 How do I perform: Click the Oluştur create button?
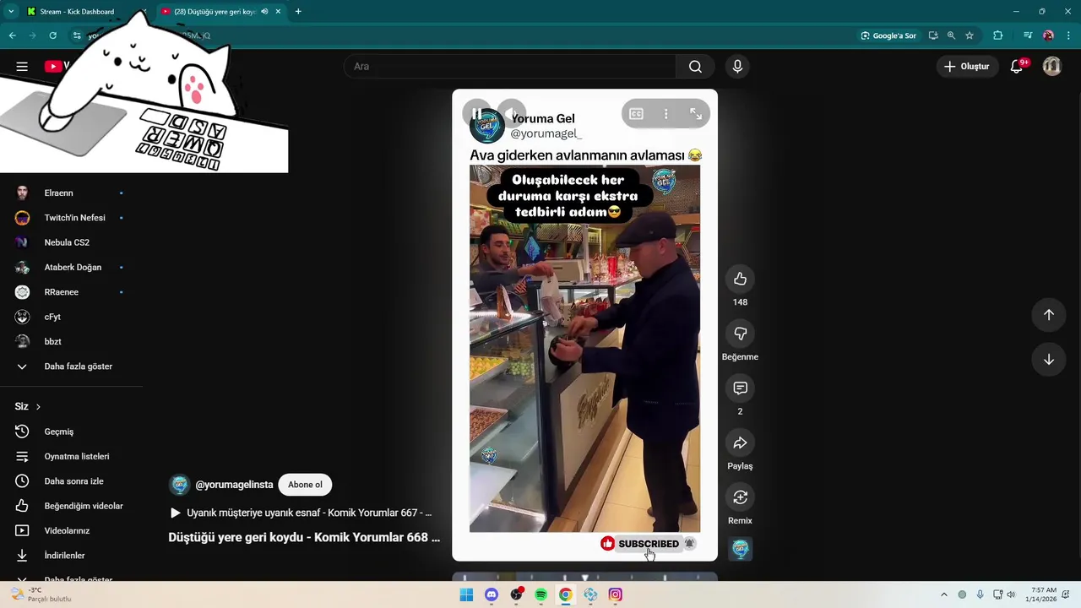click(967, 67)
